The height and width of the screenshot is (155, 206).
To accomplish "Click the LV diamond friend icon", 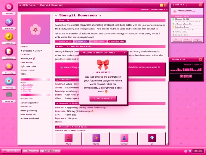I will coord(152,138).
